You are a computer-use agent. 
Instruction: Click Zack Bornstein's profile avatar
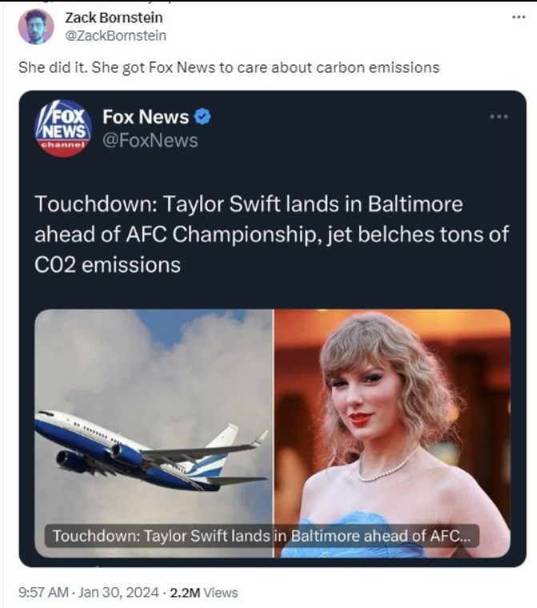[35, 27]
